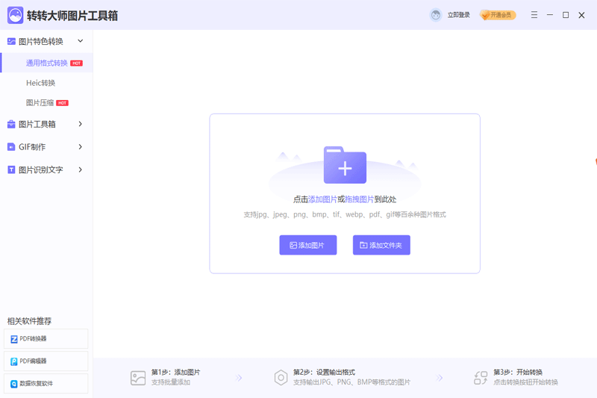Click the 添加图片 button
Screen dimensions: 597x398
(307, 245)
